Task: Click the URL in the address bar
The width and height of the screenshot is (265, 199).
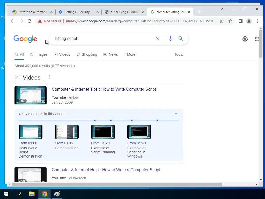Action: (141, 21)
